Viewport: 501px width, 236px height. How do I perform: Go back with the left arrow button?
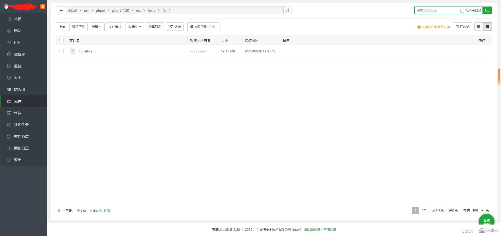coord(61,10)
